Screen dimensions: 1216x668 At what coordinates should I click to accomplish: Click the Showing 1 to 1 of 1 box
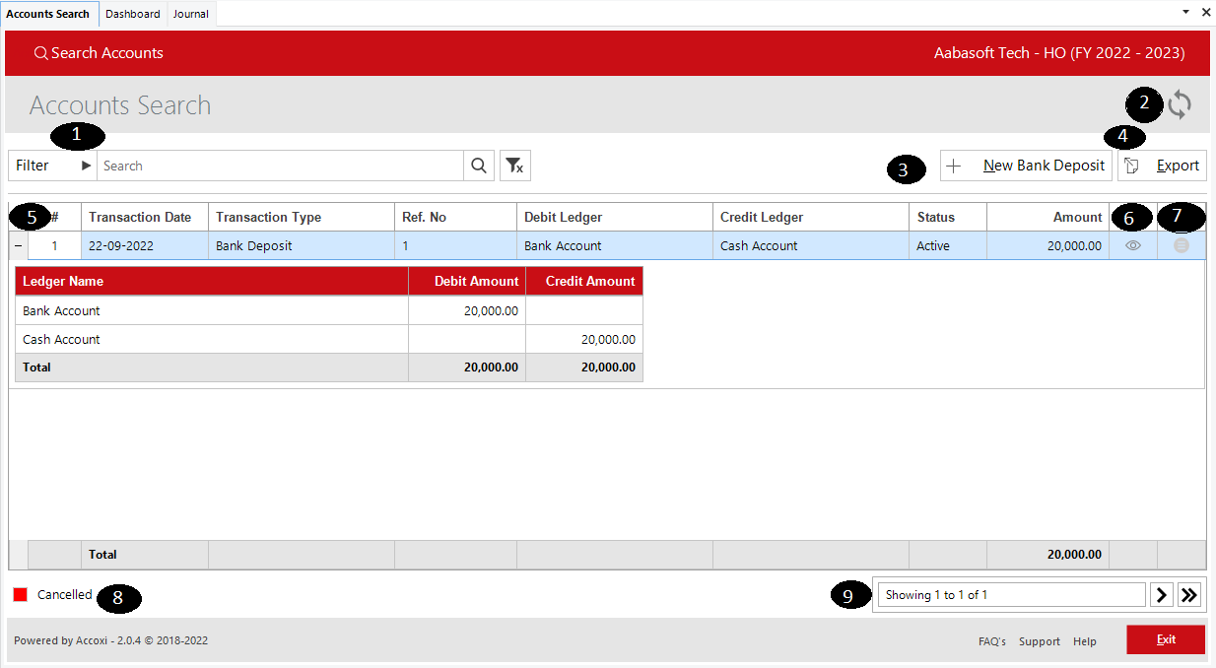(x=1011, y=594)
